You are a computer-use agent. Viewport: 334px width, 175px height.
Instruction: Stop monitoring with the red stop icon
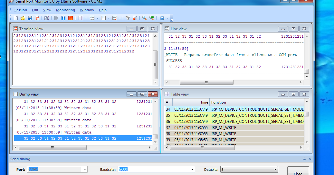71,18
